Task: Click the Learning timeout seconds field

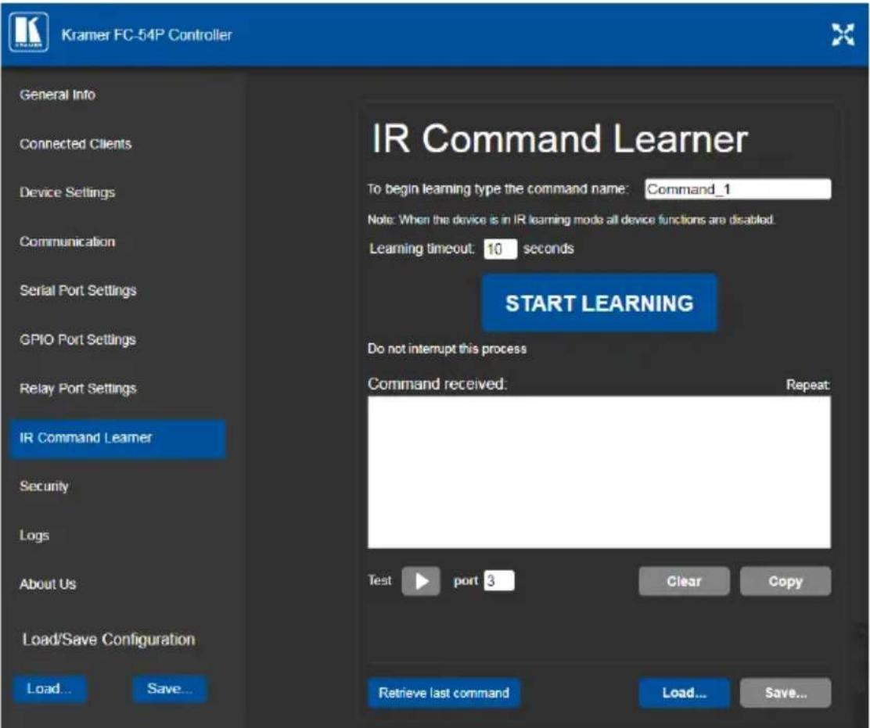Action: tap(500, 249)
